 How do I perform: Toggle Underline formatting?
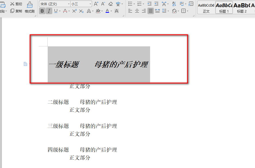56,11
